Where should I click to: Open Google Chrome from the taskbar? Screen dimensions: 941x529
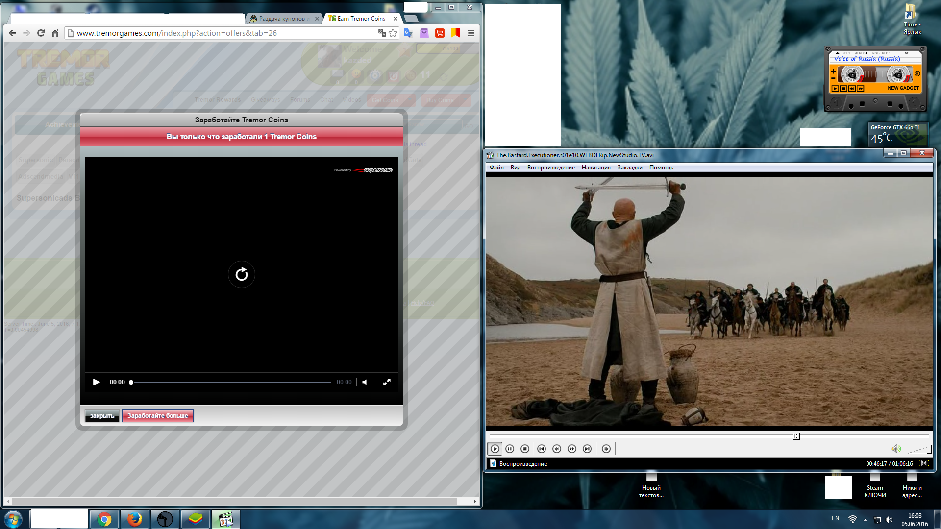[x=104, y=519]
